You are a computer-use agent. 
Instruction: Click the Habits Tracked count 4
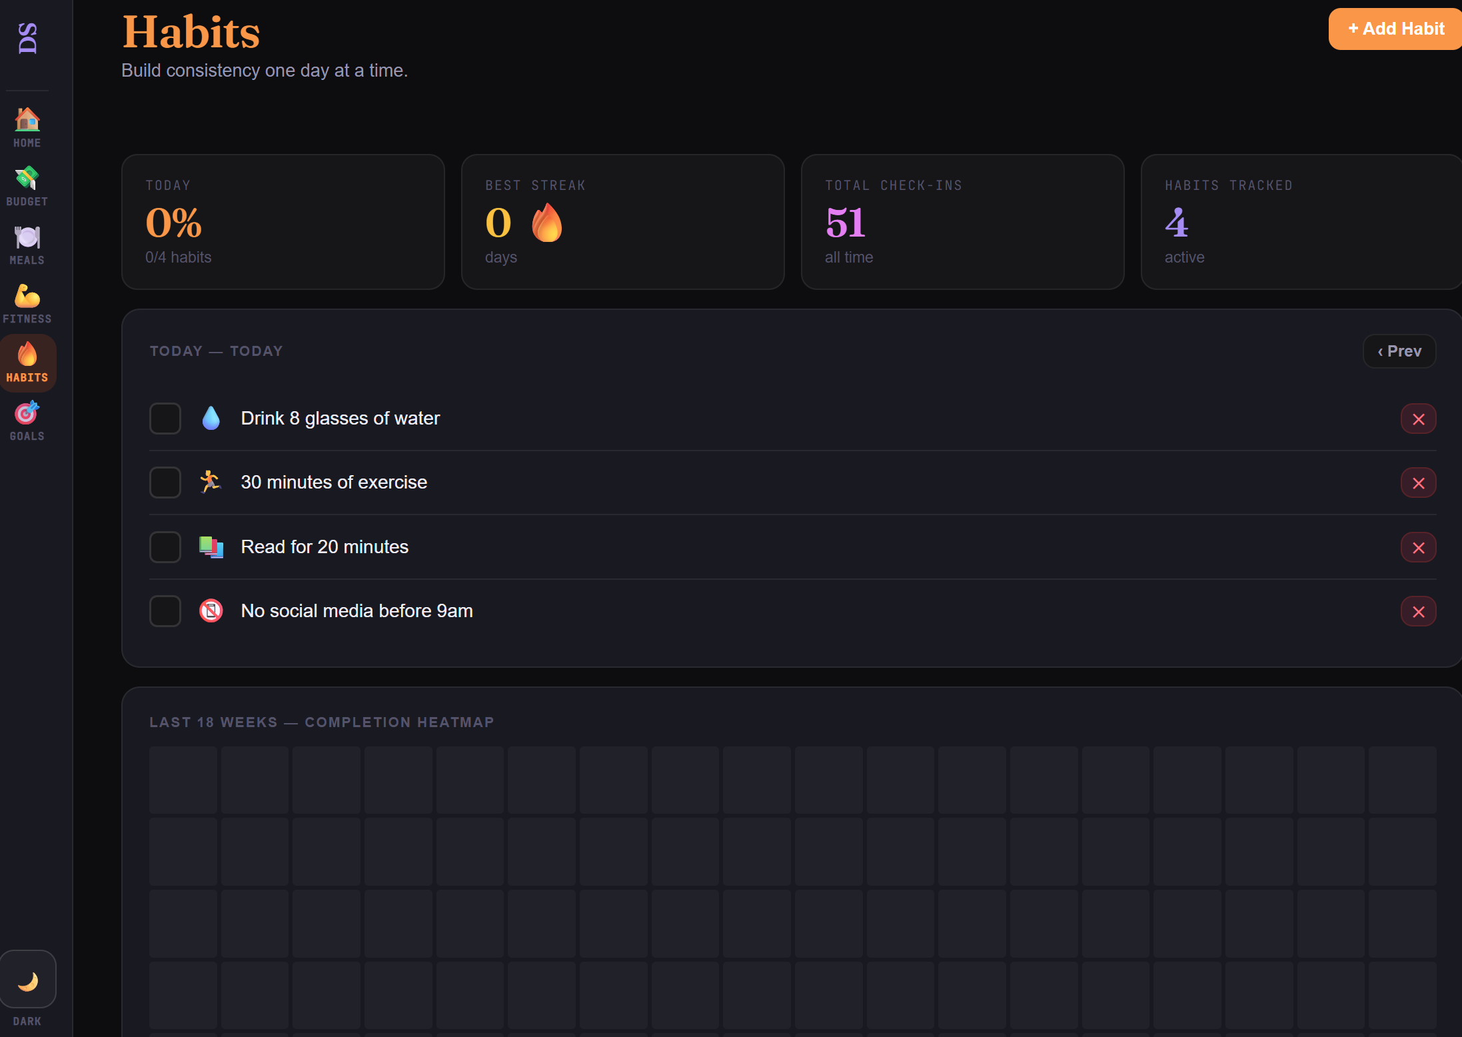coord(1177,223)
